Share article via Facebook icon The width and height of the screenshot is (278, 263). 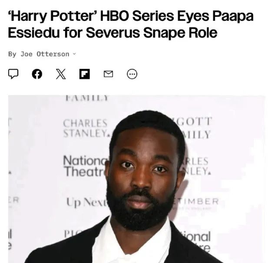tap(37, 74)
